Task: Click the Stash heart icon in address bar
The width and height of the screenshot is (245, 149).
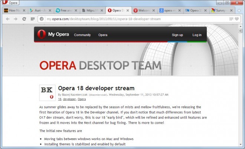Action: pos(237,19)
